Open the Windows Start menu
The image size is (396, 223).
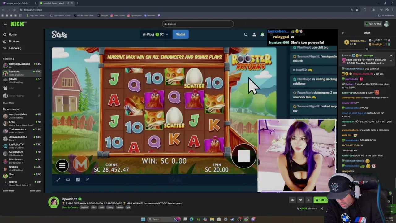(x=143, y=219)
